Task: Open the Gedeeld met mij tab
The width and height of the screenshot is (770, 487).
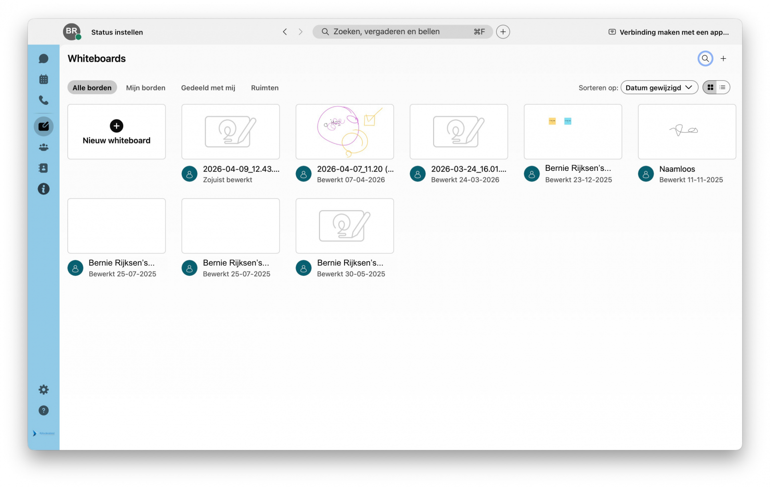Action: pyautogui.click(x=208, y=88)
